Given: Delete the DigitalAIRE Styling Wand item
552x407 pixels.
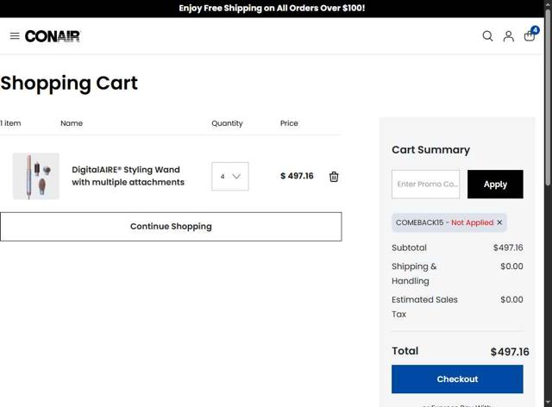Looking at the screenshot, I should click(334, 177).
